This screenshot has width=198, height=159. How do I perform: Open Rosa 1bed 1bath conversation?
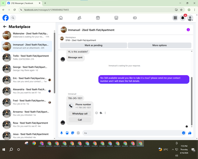pyautogui.click(x=27, y=124)
